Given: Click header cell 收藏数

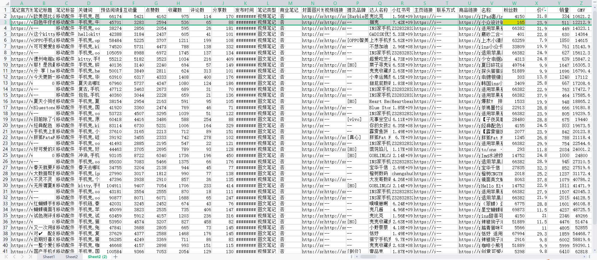Looking at the screenshot, I should click(178, 10).
